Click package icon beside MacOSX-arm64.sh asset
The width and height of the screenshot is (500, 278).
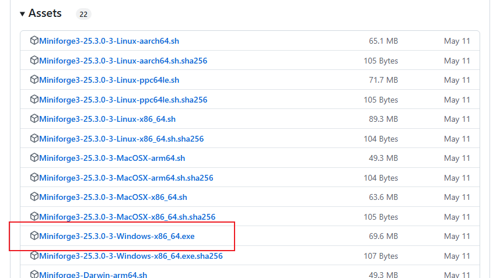[34, 158]
